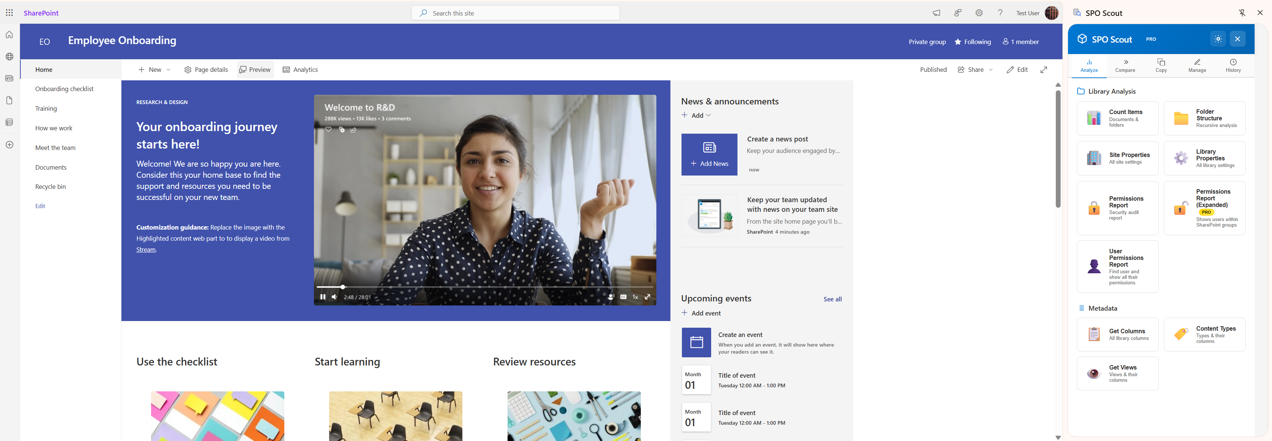Click the See all link for upcoming events
This screenshot has width=1272, height=441.
[832, 299]
